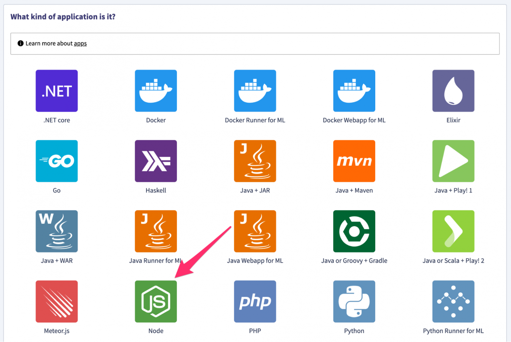Pick the Java Webapp for ML icon

click(x=255, y=231)
